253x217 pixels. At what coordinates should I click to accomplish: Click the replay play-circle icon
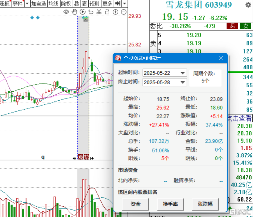pos(83,12)
